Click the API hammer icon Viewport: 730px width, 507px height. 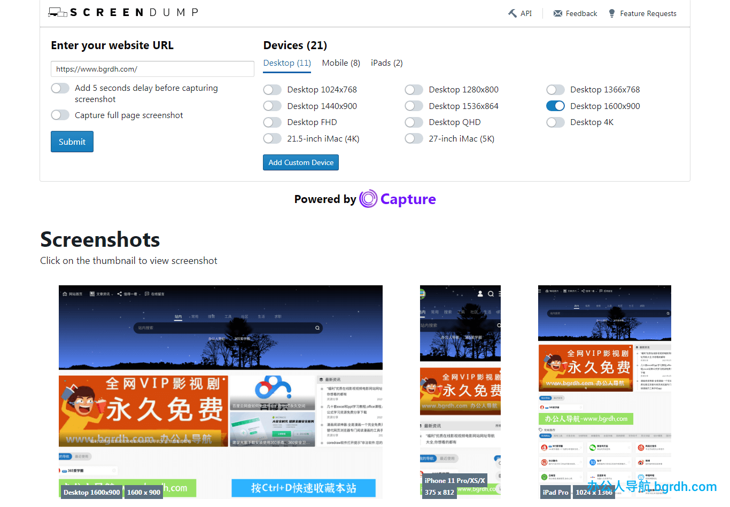coord(512,13)
